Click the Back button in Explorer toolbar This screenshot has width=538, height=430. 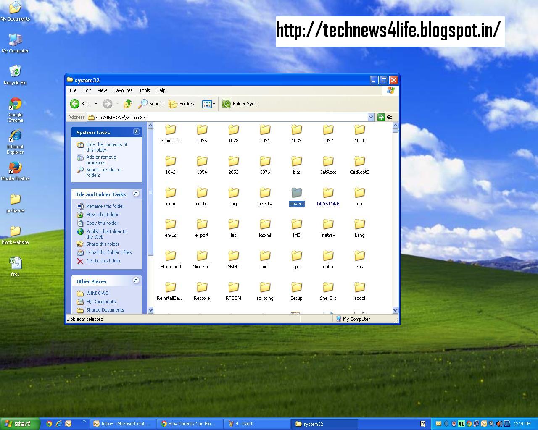coord(81,104)
